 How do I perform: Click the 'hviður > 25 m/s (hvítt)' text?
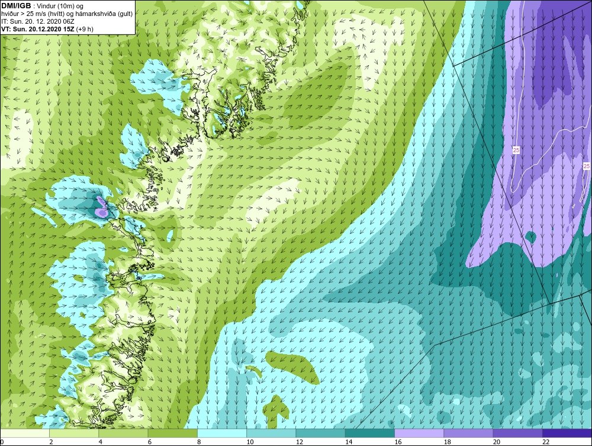[32, 14]
